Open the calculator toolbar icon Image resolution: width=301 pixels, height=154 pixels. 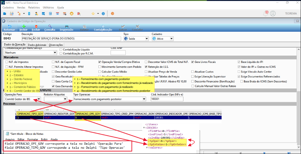(x=50, y=14)
